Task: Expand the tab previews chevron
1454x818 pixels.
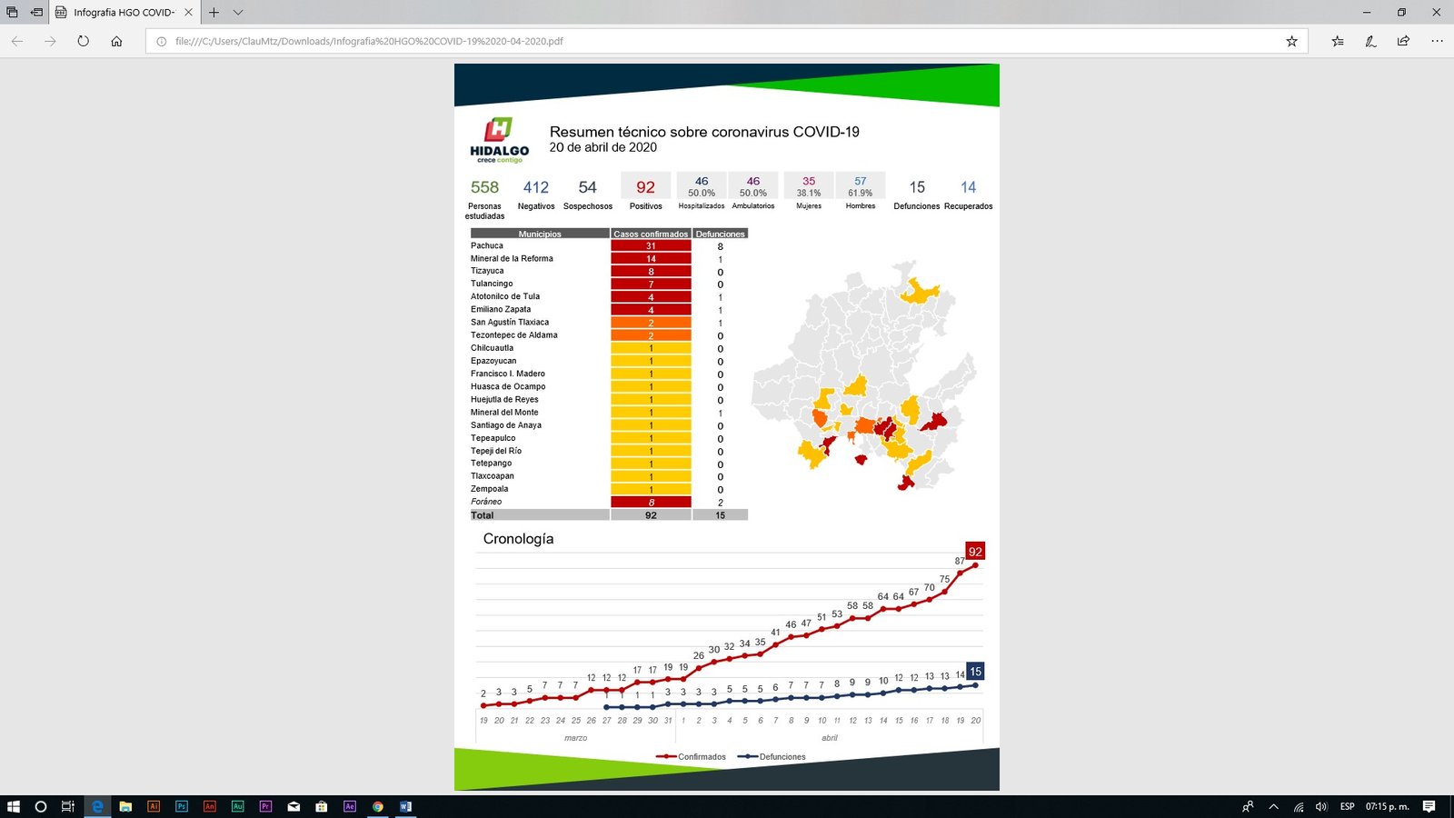Action: click(x=238, y=13)
